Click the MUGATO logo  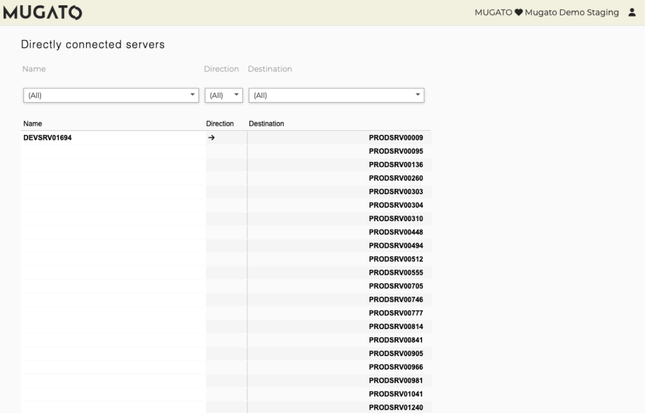pos(43,12)
